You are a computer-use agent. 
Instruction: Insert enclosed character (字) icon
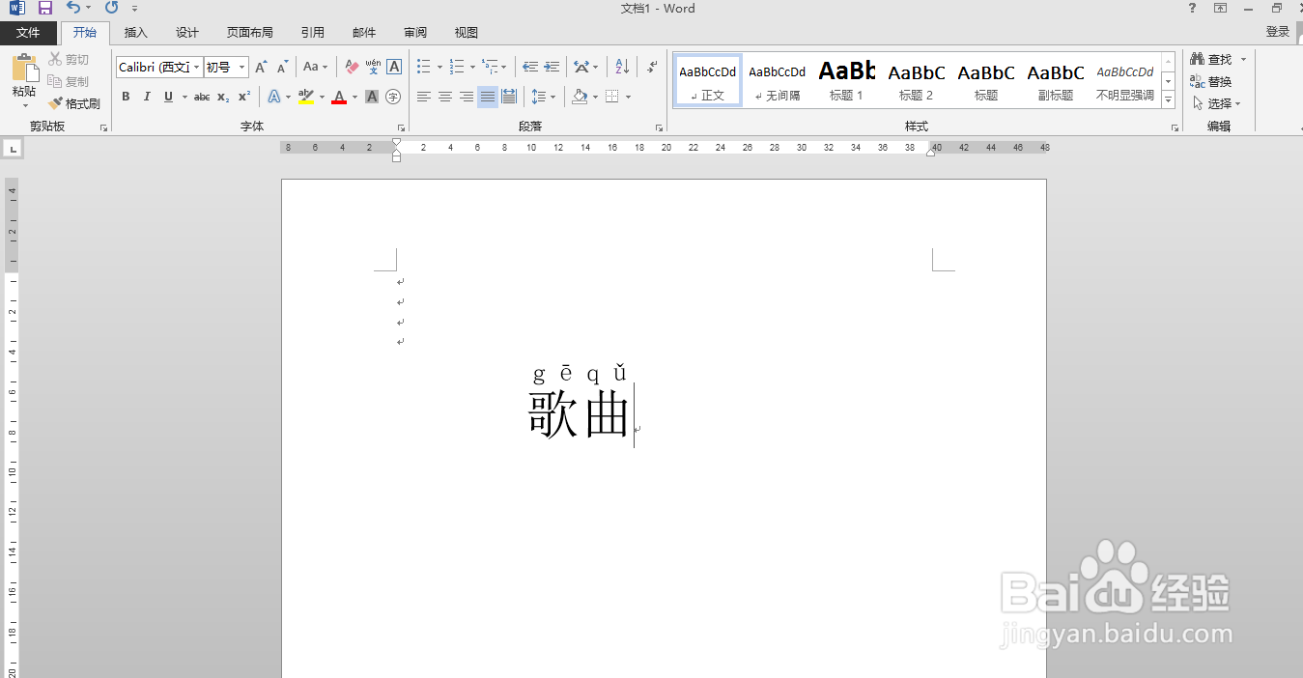(393, 97)
